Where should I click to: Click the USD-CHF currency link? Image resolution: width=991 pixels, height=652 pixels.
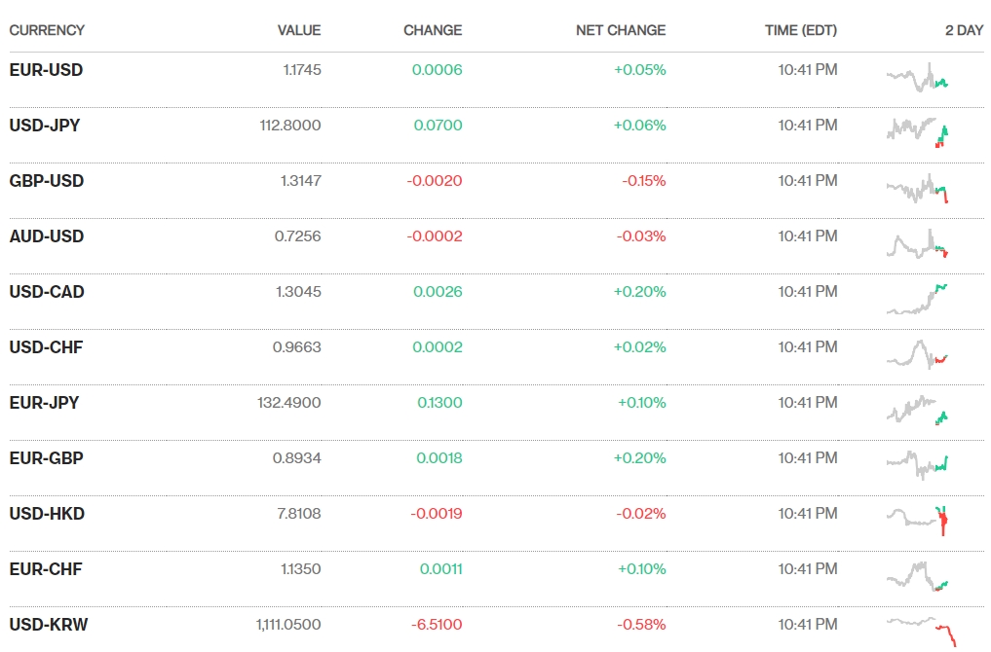46,347
